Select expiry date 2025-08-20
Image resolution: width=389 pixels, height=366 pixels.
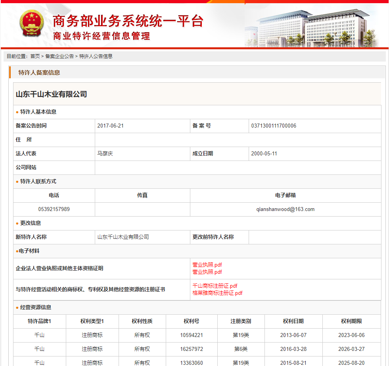coord(352,363)
